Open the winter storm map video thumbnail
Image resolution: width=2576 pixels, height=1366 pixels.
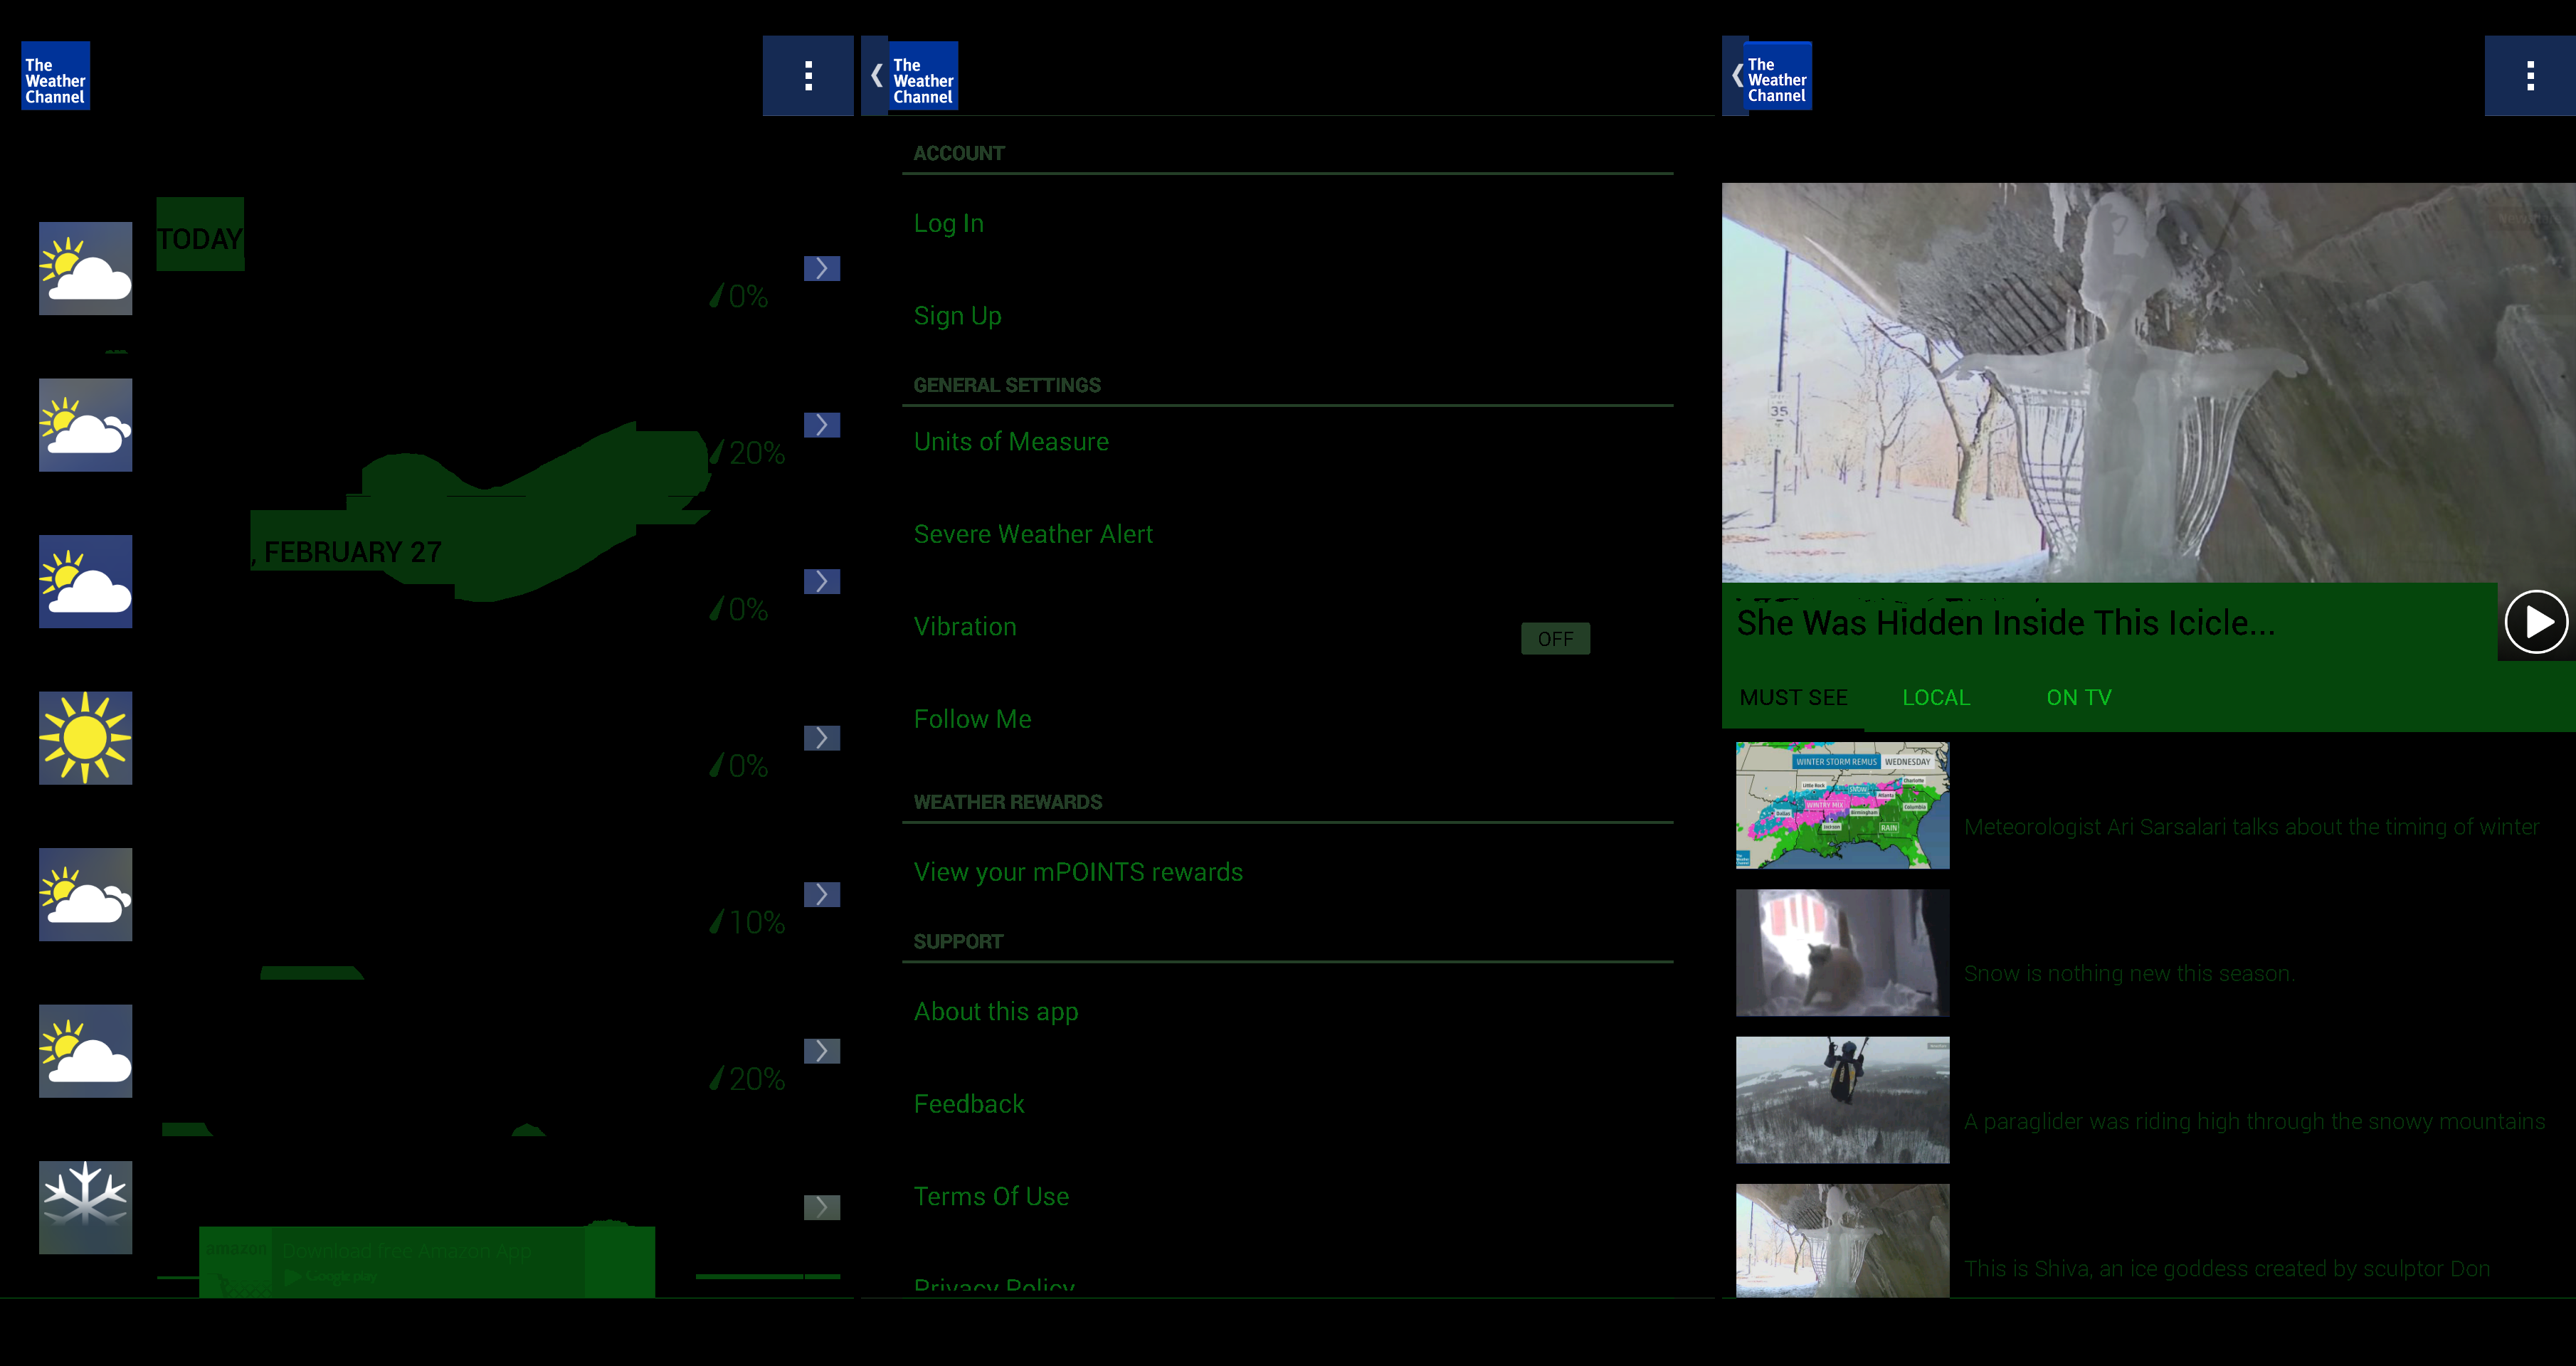click(1842, 805)
